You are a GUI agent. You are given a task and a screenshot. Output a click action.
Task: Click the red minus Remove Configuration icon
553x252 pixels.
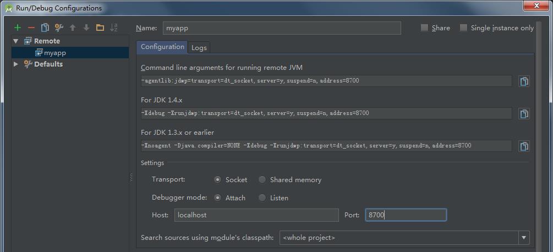(x=31, y=28)
